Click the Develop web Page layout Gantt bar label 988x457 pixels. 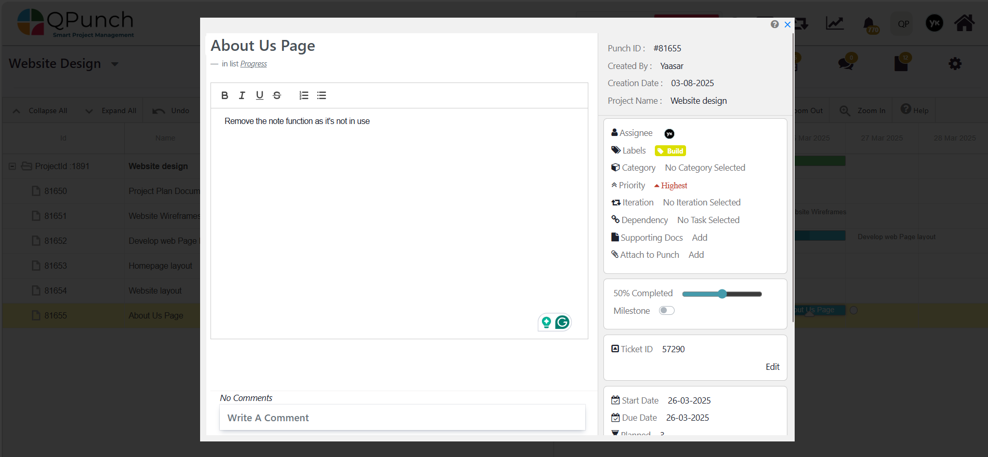[x=897, y=237]
